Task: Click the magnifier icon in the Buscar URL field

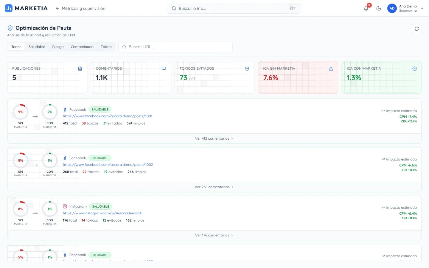Action: click(x=124, y=47)
